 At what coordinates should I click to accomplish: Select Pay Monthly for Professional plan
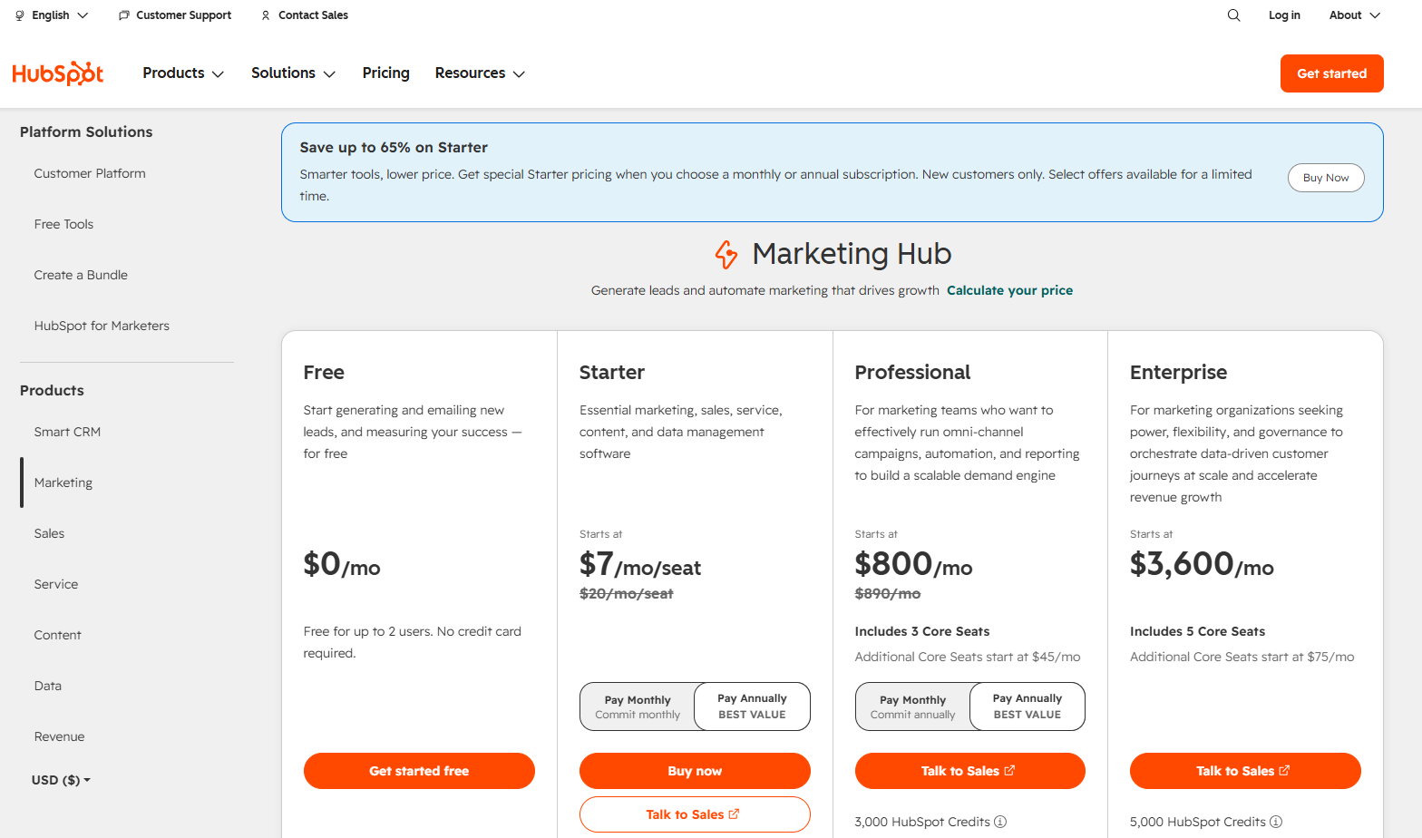click(912, 706)
